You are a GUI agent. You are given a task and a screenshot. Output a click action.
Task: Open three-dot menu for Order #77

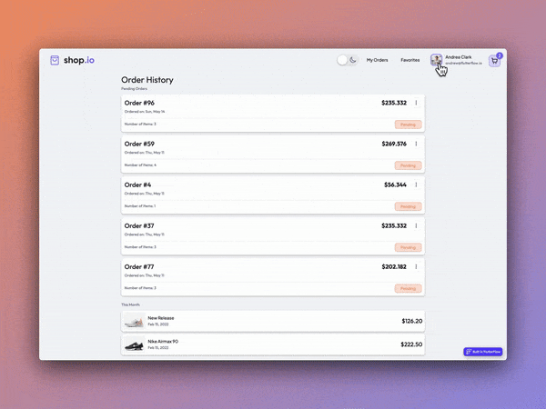click(416, 266)
